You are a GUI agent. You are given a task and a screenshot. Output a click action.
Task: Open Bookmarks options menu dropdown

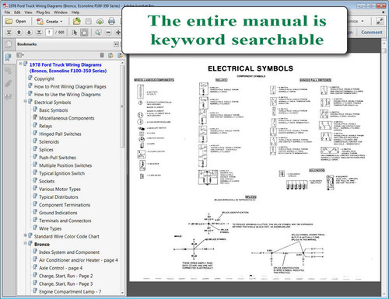(20, 55)
